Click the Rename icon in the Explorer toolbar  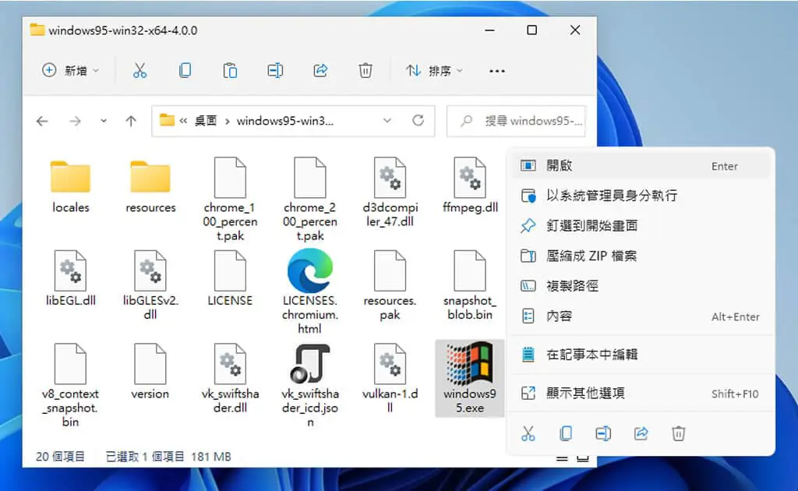coord(275,70)
